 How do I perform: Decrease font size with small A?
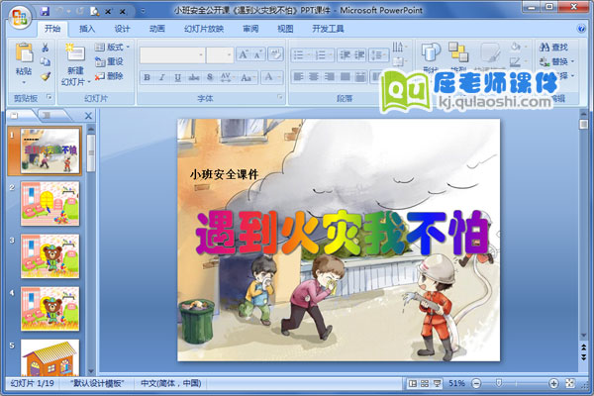[x=258, y=55]
